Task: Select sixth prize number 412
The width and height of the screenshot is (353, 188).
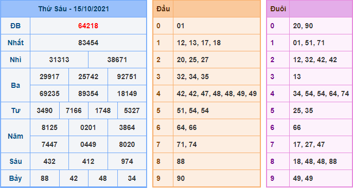Action: pos(89,161)
